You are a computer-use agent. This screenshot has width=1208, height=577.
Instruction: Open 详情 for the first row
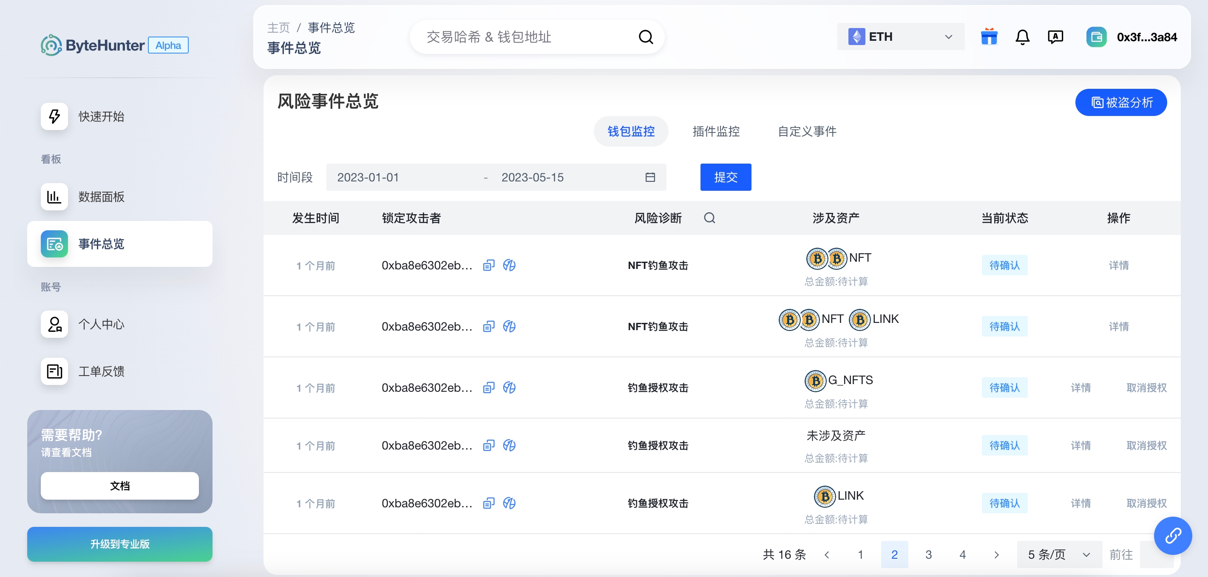pos(1118,265)
